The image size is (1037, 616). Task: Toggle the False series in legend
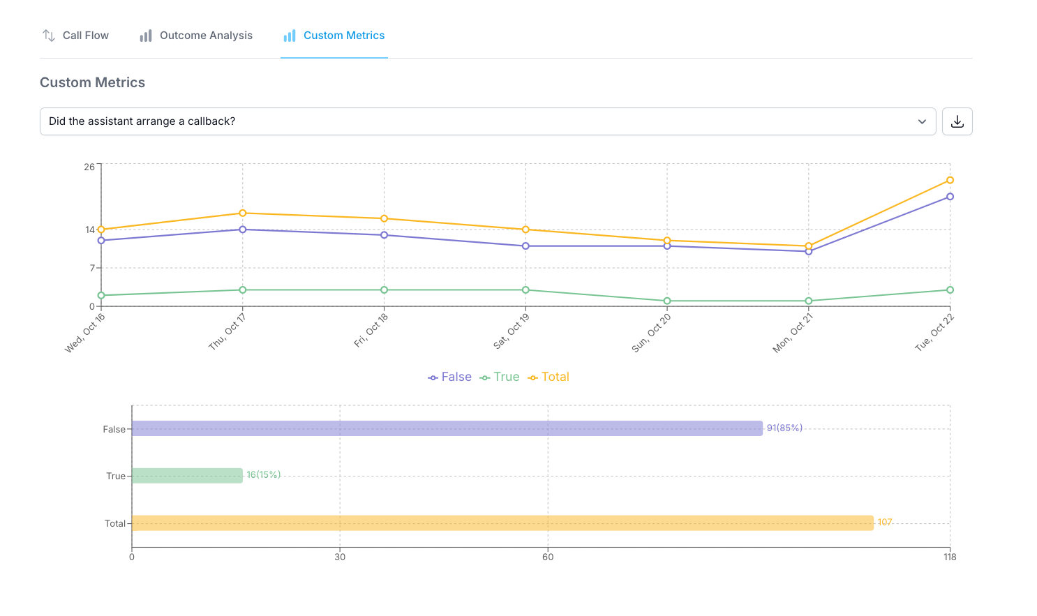(x=450, y=377)
